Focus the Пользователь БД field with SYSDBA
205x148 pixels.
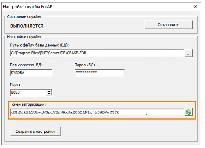click(31, 73)
